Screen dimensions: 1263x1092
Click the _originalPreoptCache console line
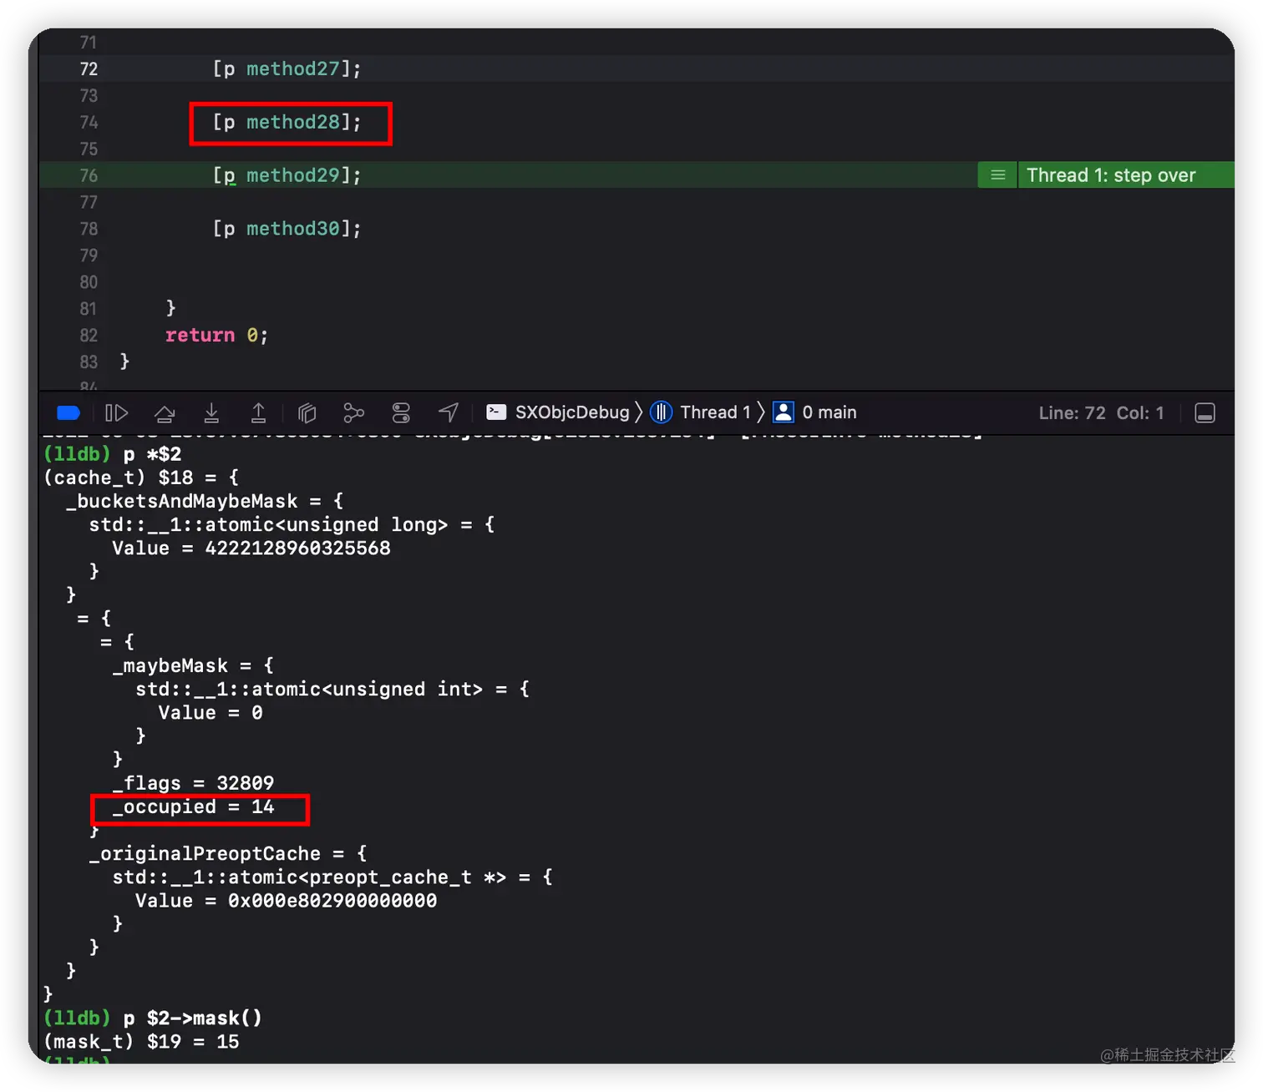coord(228,853)
